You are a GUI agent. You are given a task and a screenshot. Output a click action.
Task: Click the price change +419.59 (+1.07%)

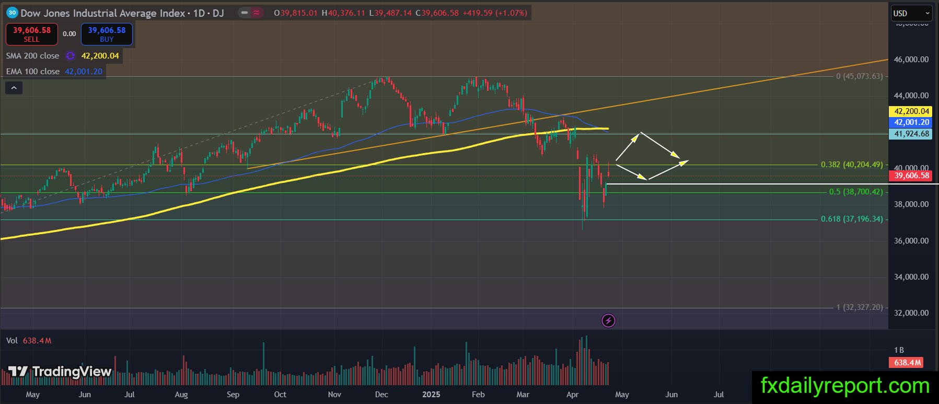[495, 13]
